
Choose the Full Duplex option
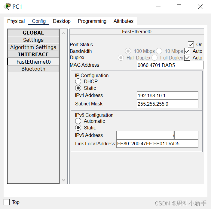click(x=154, y=58)
